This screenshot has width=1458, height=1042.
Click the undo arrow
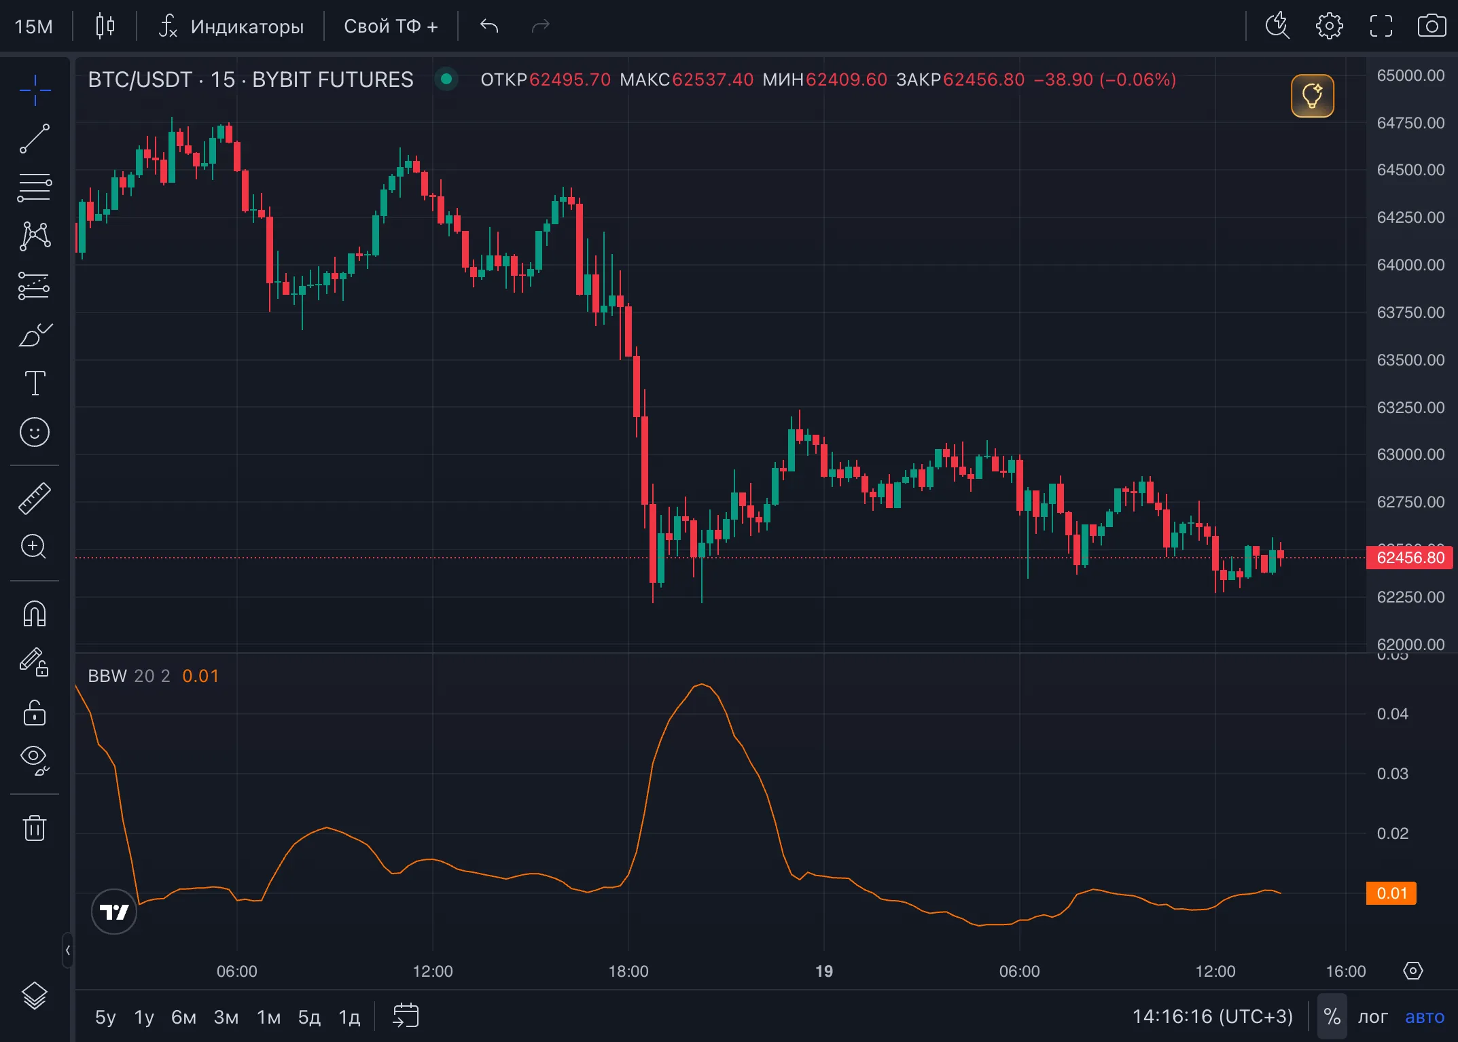tap(489, 26)
